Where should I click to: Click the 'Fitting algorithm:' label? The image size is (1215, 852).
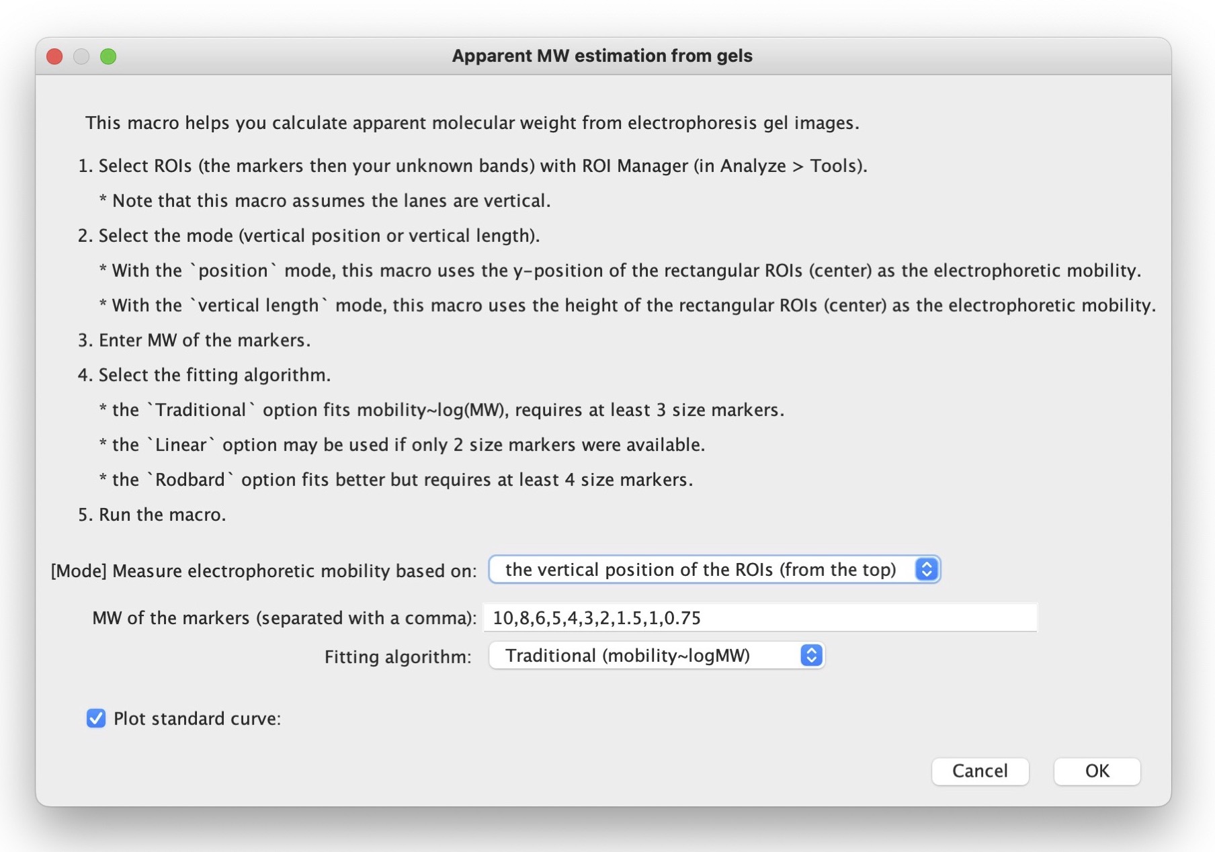click(398, 656)
